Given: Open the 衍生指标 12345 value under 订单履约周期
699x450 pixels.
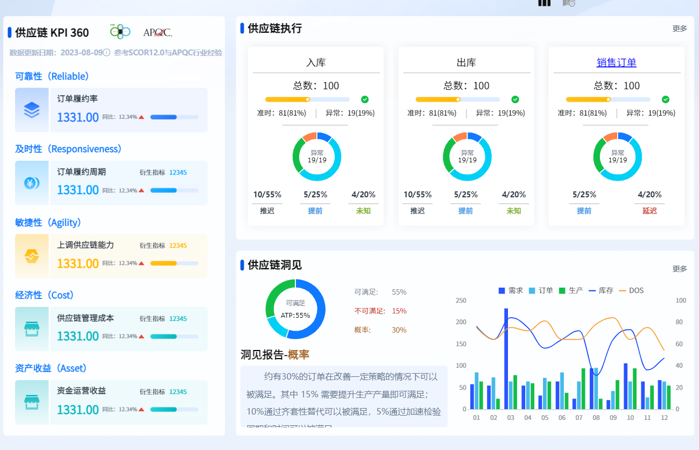Looking at the screenshot, I should [178, 173].
